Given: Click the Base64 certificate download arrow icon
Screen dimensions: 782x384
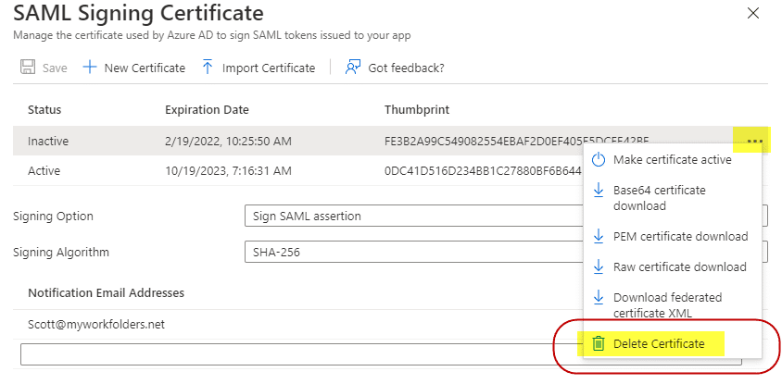Looking at the screenshot, I should (x=599, y=191).
